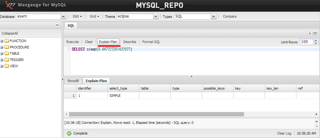Click the horizontal scrollbar thumb in results grid

[x=157, y=114]
